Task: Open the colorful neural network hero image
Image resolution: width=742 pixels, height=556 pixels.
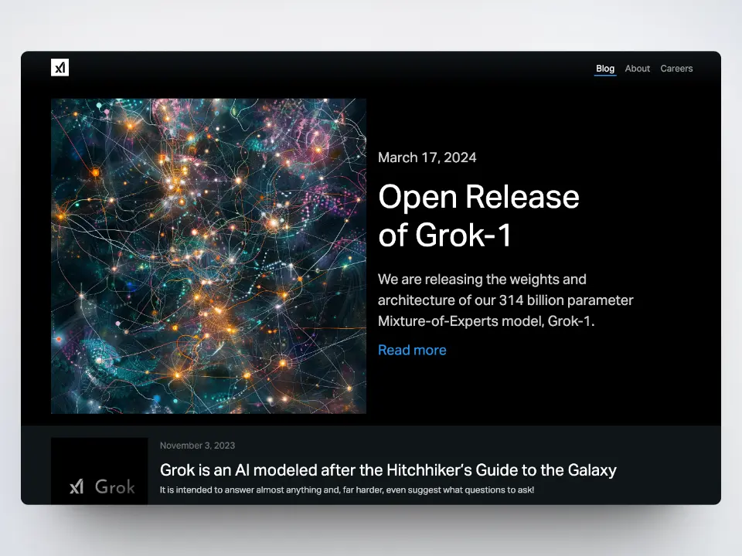Action: coord(209,256)
